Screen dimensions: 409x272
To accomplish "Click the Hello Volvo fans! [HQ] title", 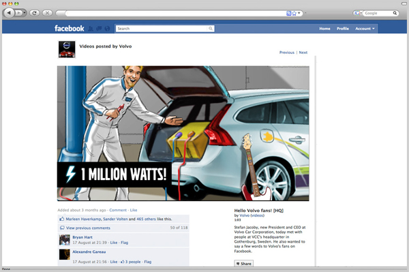I will pos(259,211).
